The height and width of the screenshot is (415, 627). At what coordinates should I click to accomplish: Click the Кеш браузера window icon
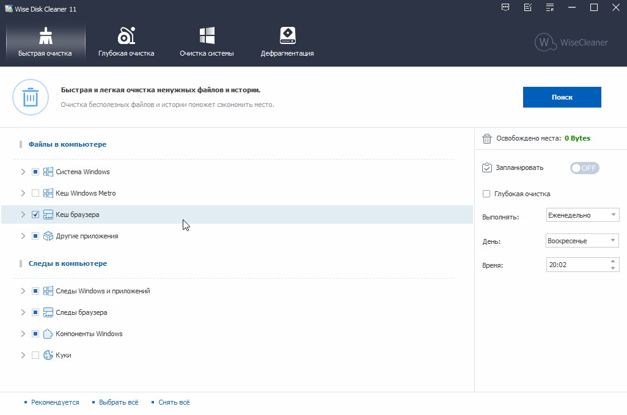point(48,215)
